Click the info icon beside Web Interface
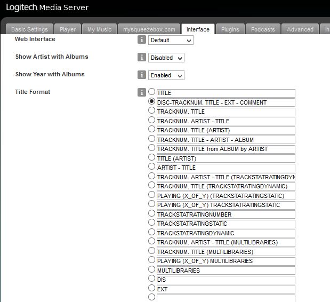 tap(142, 40)
